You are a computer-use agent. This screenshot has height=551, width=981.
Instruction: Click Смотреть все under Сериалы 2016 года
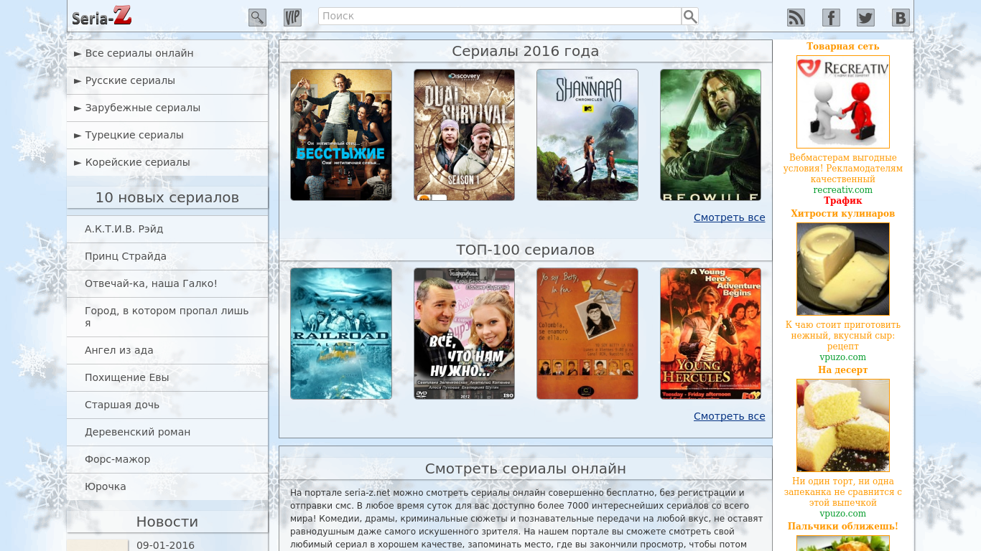(729, 217)
